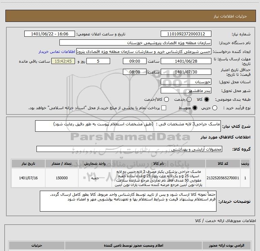Click the buyer organization name field
The image size is (260, 251).
click(135, 42)
